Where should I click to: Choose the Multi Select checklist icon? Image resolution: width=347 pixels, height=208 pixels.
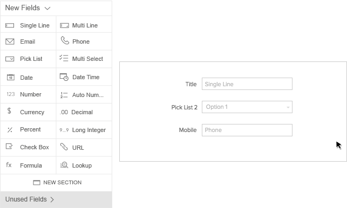point(64,58)
